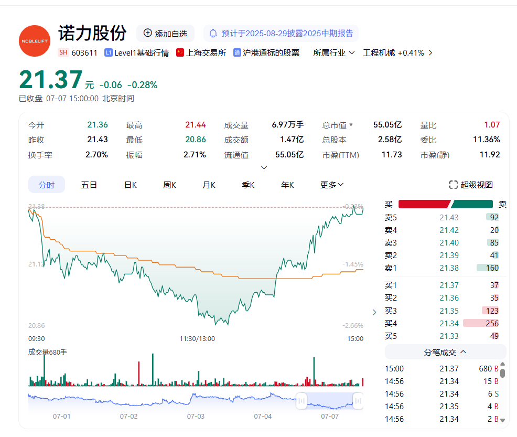Screen dimensions: 517x437
Task: Click the 买1 row price 21.37
Action: (x=449, y=285)
